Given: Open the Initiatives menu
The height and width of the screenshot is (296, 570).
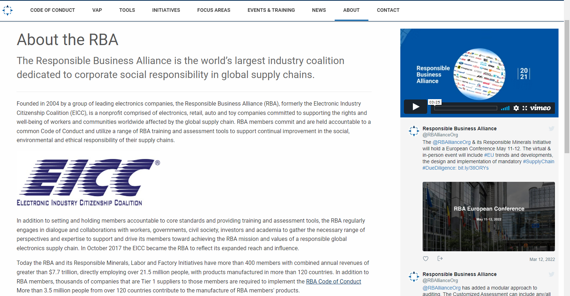Looking at the screenshot, I should point(166,10).
